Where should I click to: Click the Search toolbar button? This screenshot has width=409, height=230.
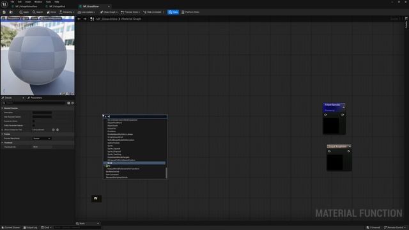[38, 12]
